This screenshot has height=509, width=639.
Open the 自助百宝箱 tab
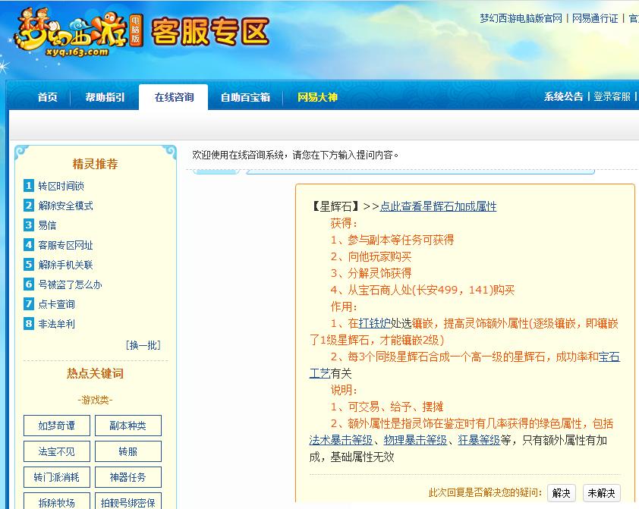(x=245, y=97)
